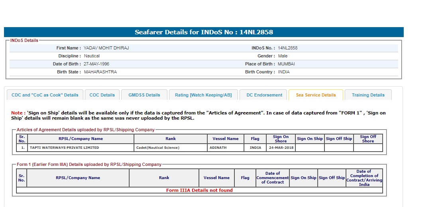Open the Training Details tab

tap(368, 95)
